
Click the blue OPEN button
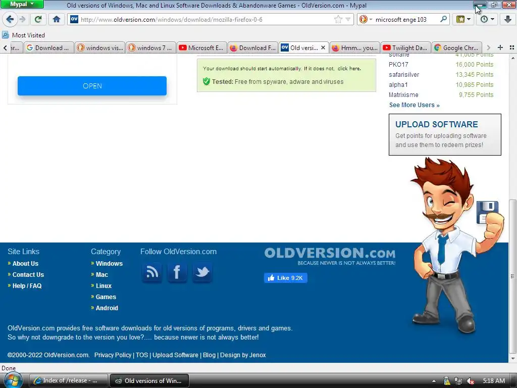coord(92,86)
